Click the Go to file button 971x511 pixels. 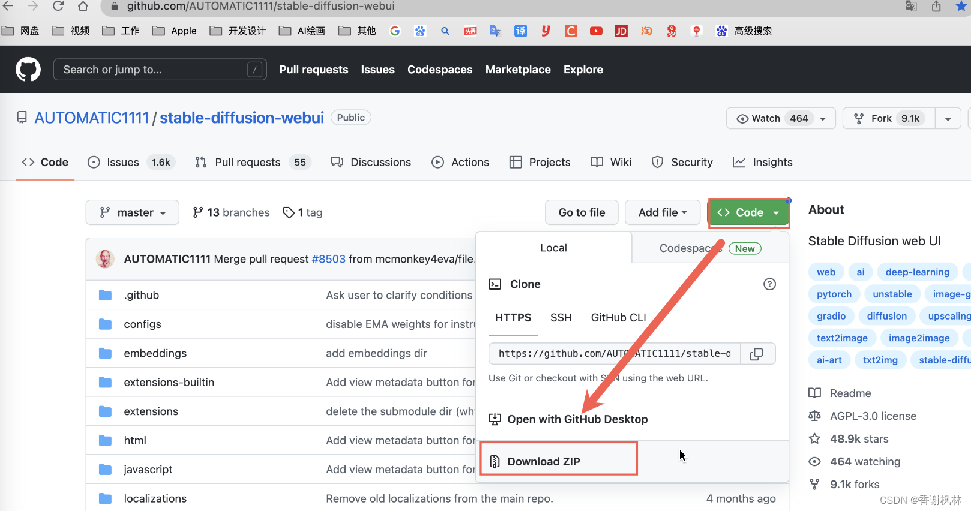point(582,212)
